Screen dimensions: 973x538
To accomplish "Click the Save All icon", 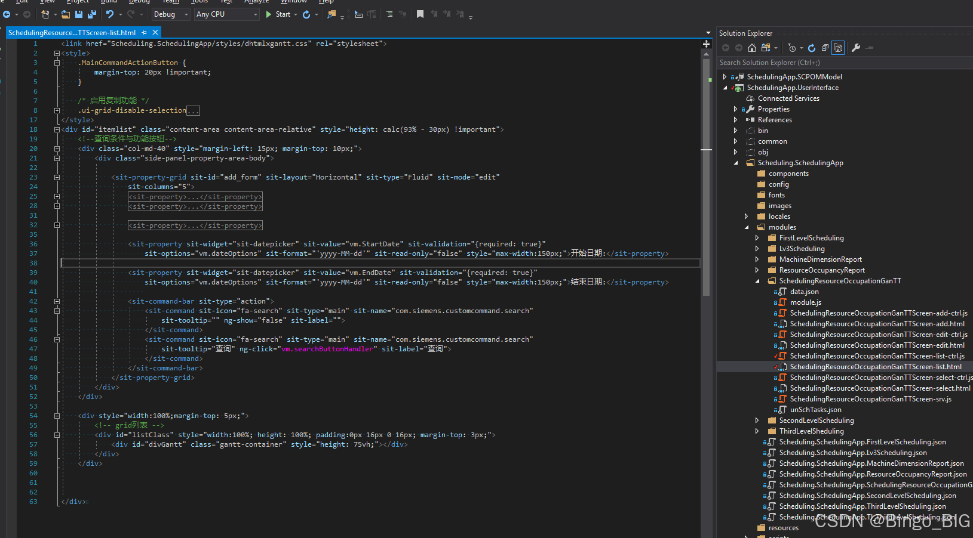I will pos(92,14).
